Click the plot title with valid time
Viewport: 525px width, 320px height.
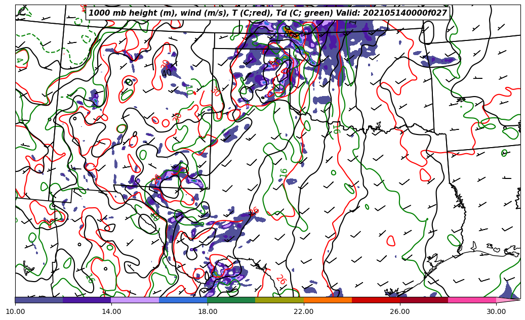click(x=268, y=13)
